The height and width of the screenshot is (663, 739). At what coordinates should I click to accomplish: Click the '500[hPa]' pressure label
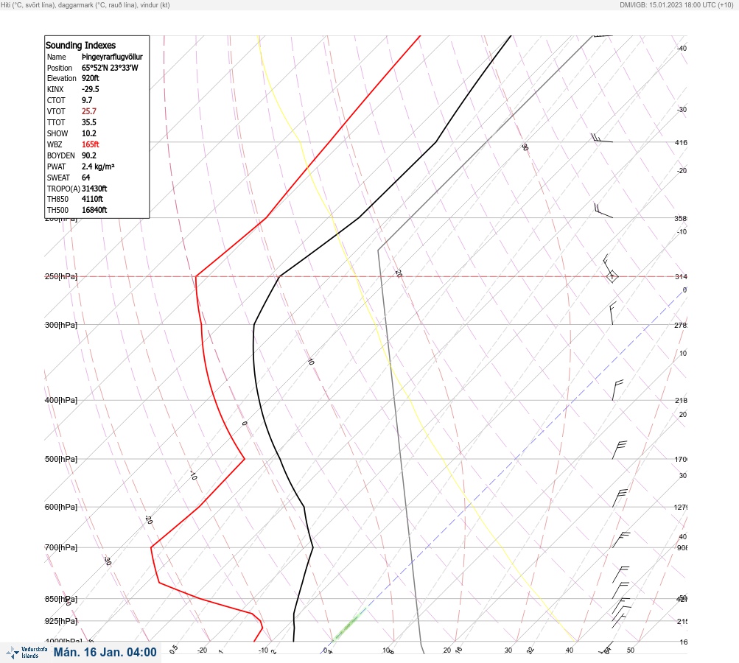pyautogui.click(x=61, y=459)
